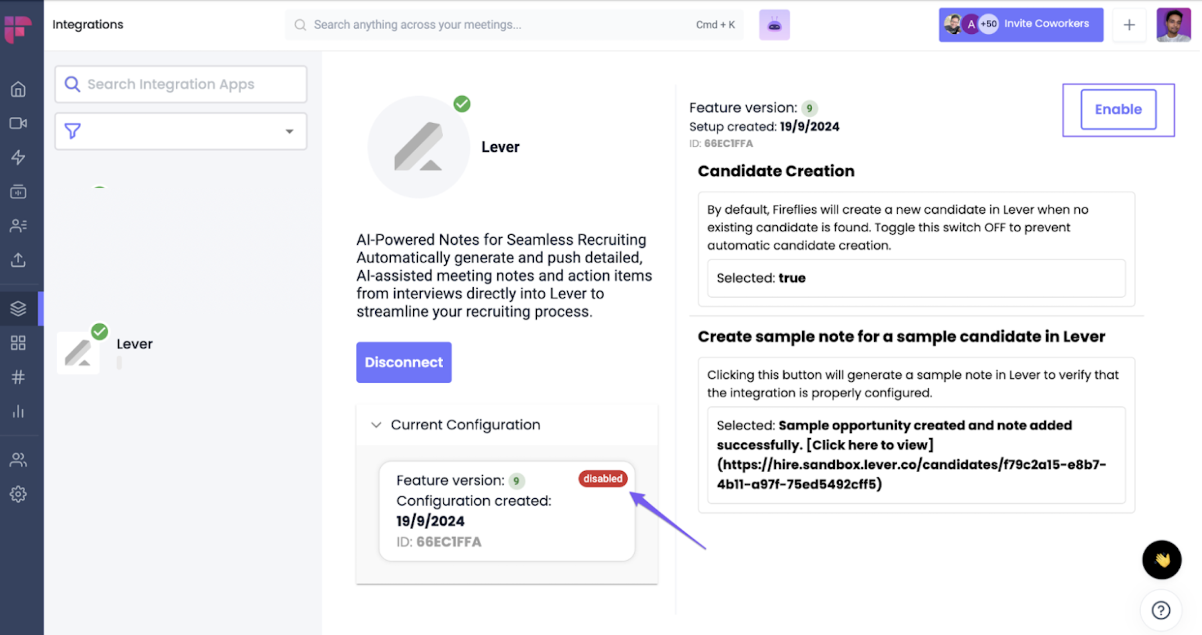This screenshot has width=1202, height=635.
Task: Click the 'Setup created: 19/9/2024' text
Action: click(x=764, y=127)
